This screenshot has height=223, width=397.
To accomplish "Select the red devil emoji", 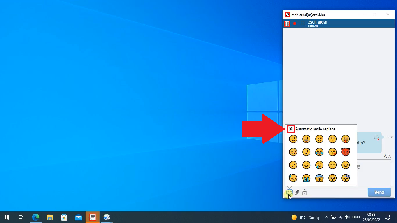I will pyautogui.click(x=346, y=152).
